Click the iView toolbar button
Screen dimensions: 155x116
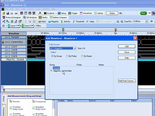[42, 22]
